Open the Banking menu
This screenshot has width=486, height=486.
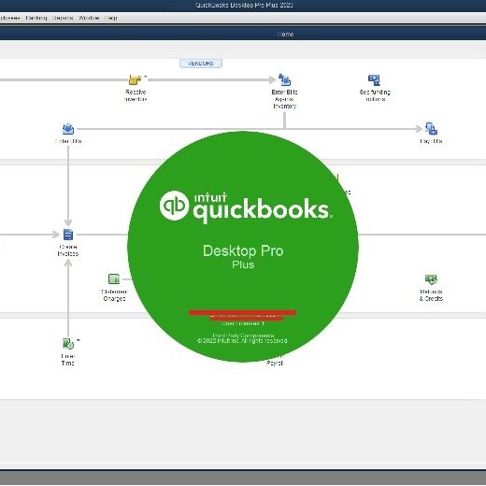pos(36,18)
